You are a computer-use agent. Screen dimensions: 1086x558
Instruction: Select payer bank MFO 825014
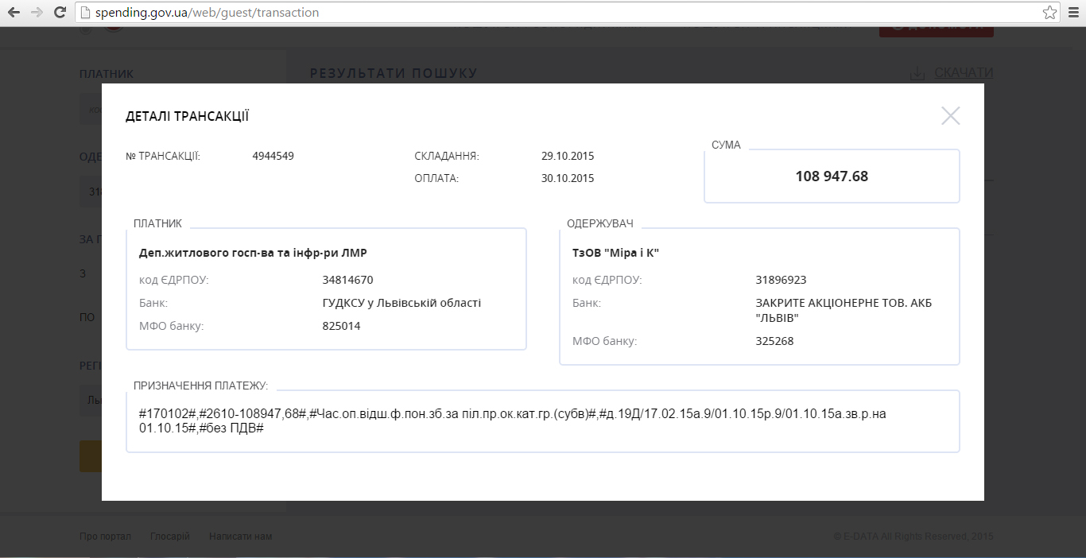(341, 326)
